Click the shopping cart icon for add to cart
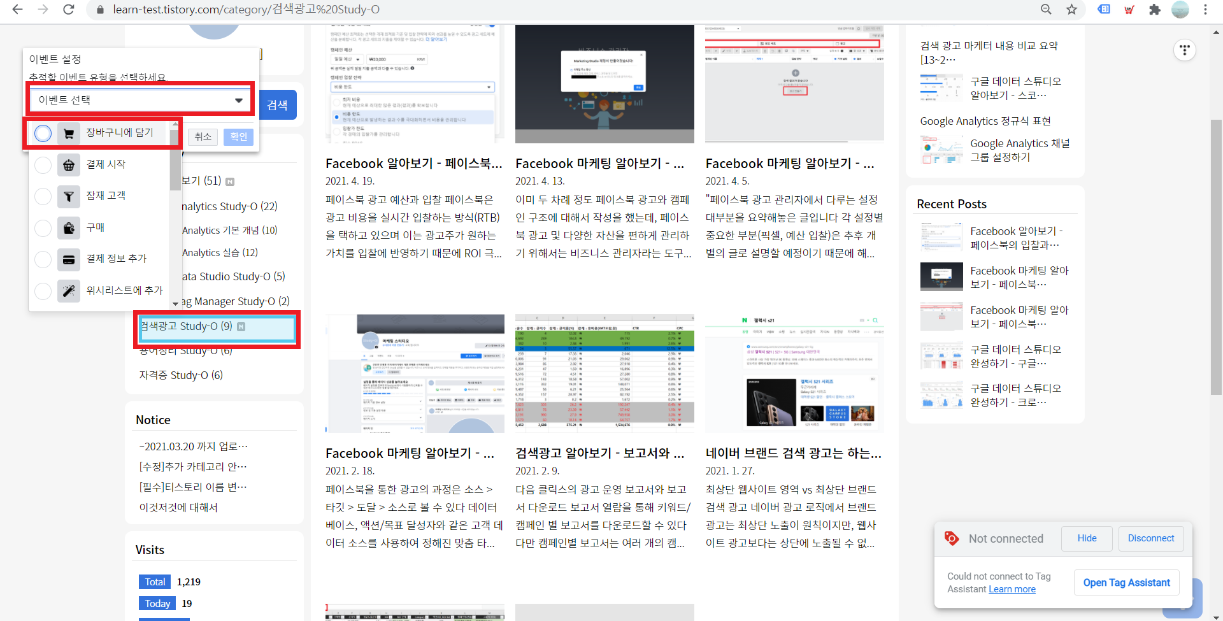 [x=69, y=133]
